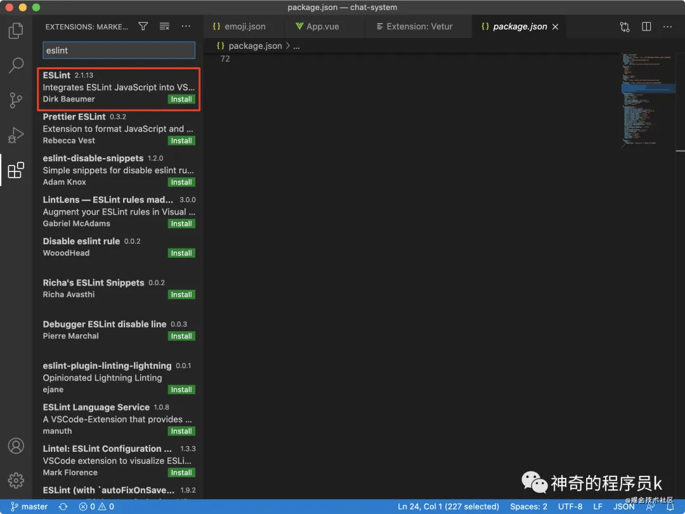Open the notifications bell icon
This screenshot has width=685, height=514.
pos(670,507)
